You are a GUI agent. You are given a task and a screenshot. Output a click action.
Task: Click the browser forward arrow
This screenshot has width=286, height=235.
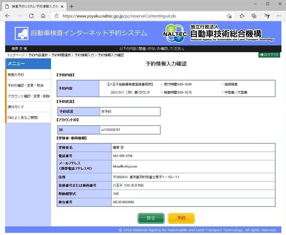coord(19,16)
